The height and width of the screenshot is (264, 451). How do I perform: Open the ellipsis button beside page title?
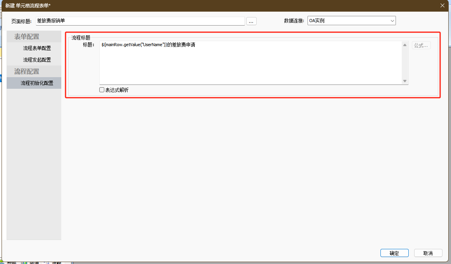pyautogui.click(x=251, y=21)
